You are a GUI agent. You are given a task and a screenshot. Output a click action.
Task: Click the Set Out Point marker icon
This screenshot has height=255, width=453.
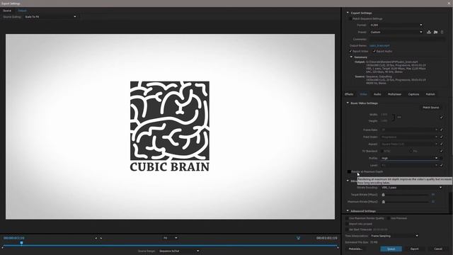[101, 238]
